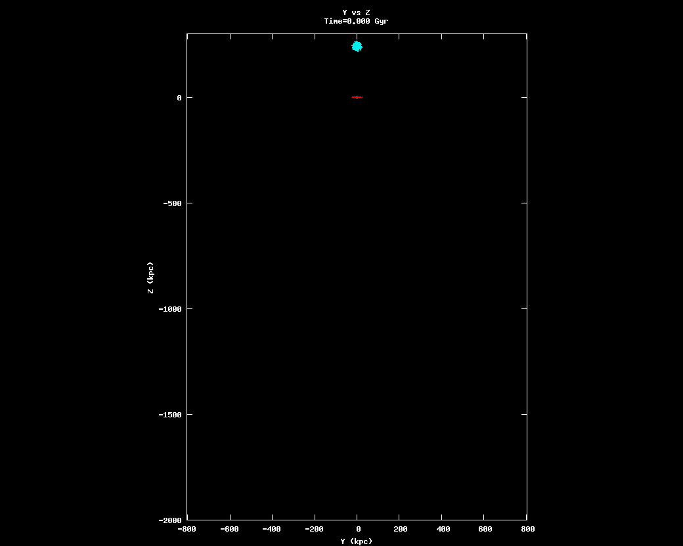Click the red galaxy disk at origin

[x=357, y=97]
